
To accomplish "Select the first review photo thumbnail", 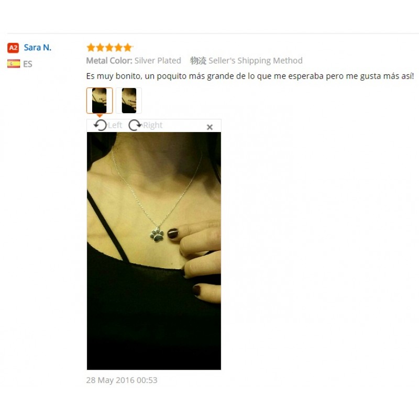I will click(100, 101).
